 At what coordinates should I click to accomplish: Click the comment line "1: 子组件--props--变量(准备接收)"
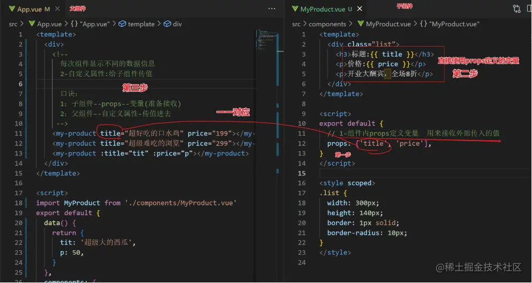(x=121, y=103)
